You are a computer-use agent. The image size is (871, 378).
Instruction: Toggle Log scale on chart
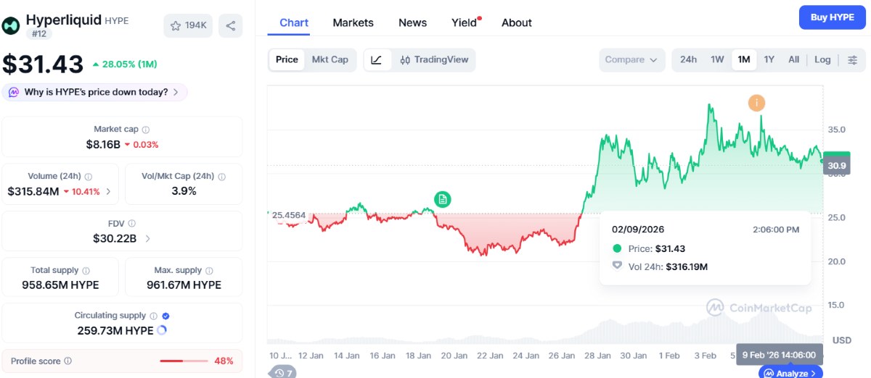(822, 60)
